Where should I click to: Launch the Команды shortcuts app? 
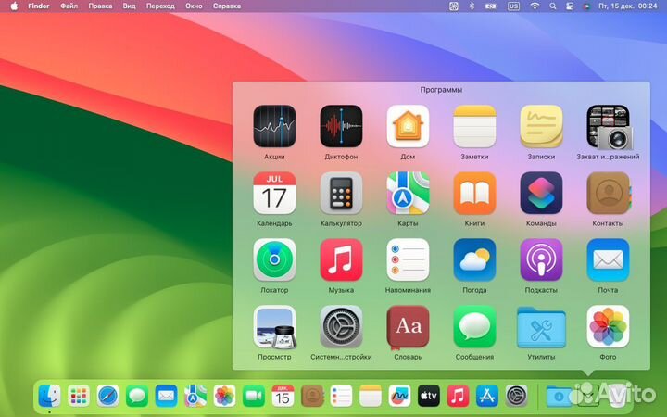tap(541, 193)
